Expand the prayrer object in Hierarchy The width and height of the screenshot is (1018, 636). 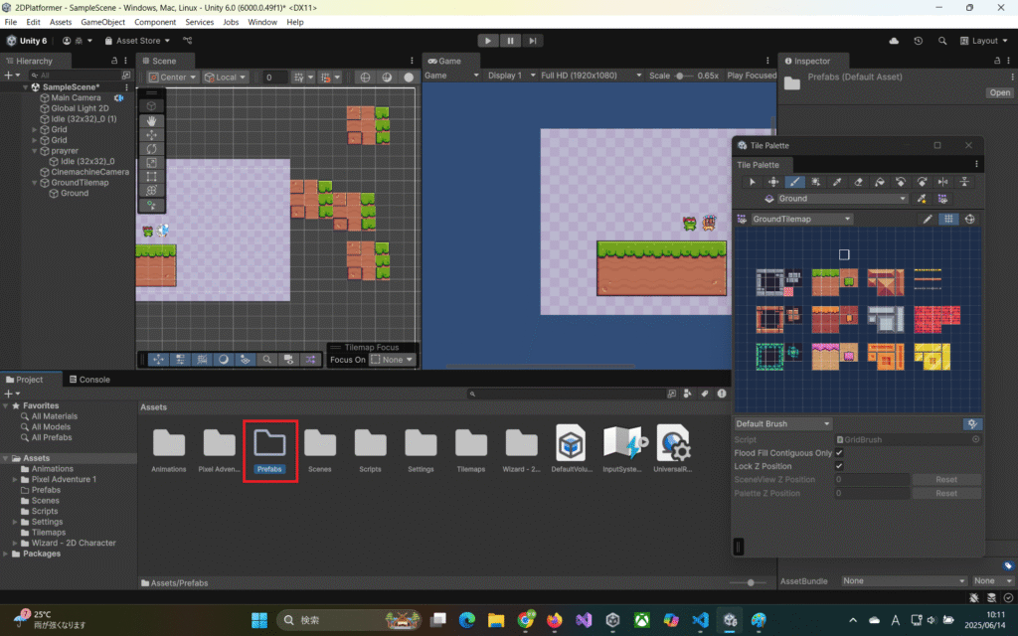[x=35, y=151]
